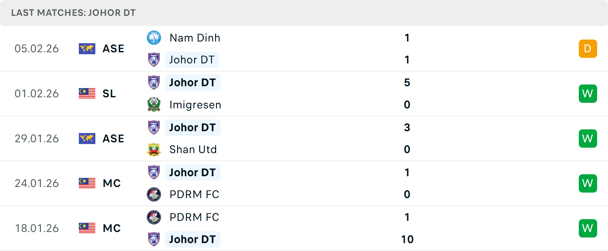Click the score 10 for Johor DT
Viewport: 608px width, 251px height.
407,239
